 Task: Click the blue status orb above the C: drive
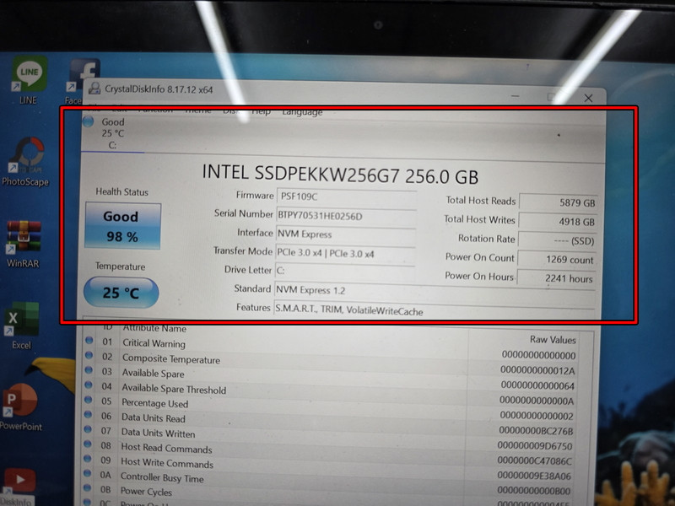pos(89,121)
